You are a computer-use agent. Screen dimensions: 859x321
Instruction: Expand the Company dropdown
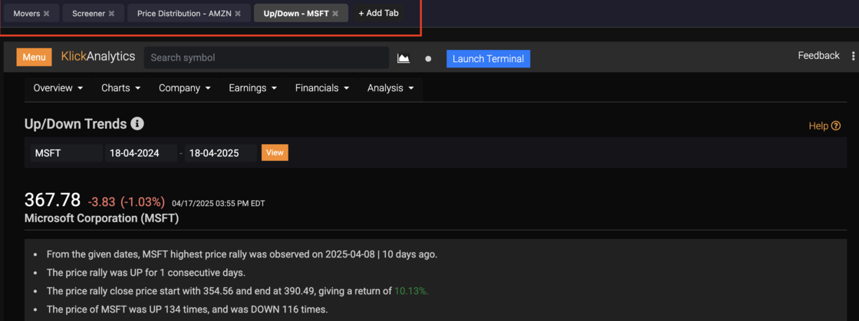(185, 88)
